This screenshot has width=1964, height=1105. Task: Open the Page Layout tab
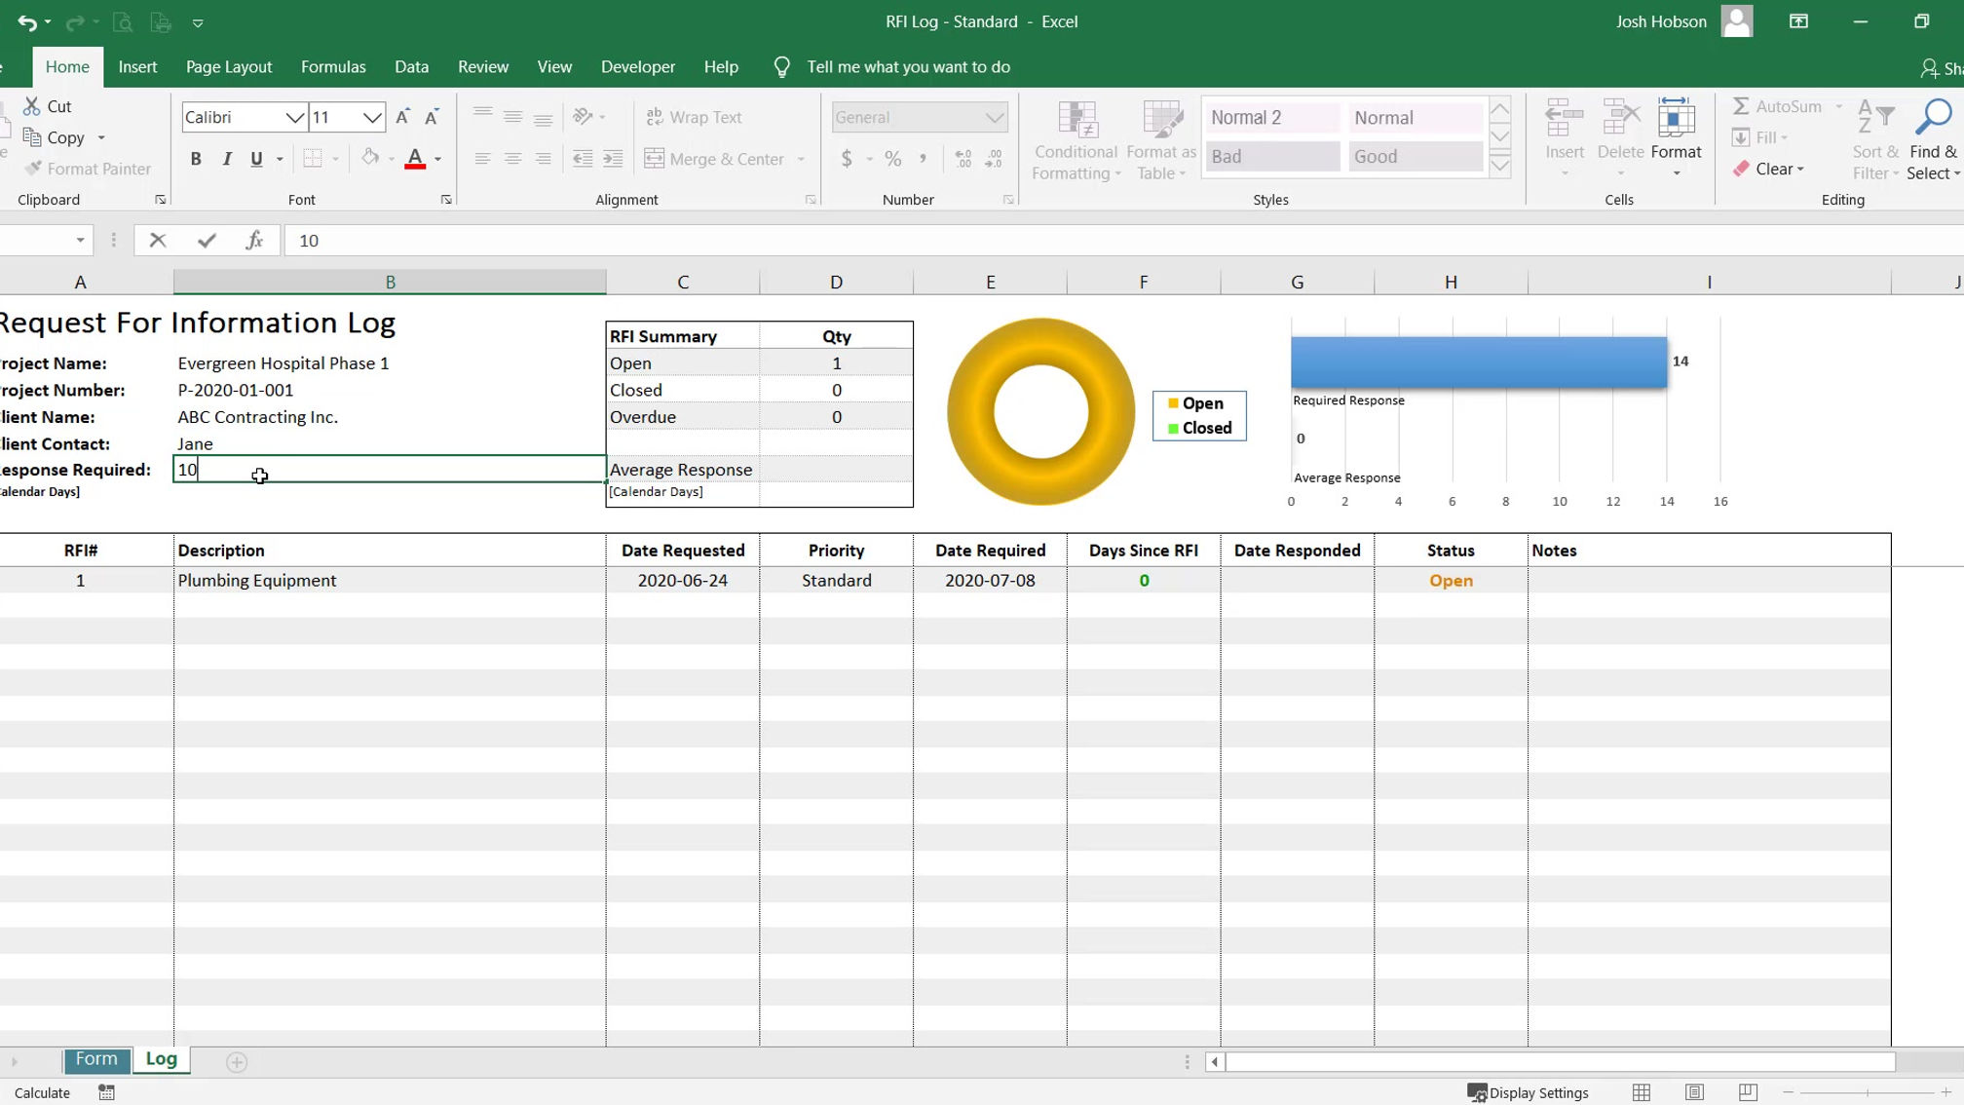click(x=229, y=67)
